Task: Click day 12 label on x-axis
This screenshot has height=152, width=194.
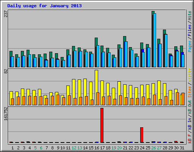Action: [74, 148]
